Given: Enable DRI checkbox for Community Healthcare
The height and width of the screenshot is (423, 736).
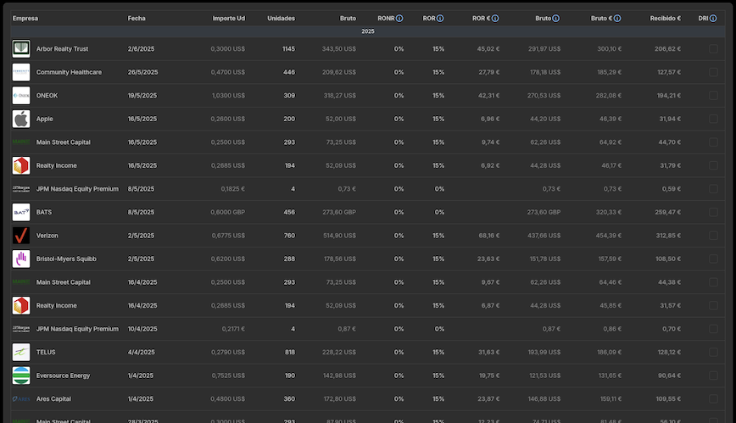Looking at the screenshot, I should tap(713, 72).
